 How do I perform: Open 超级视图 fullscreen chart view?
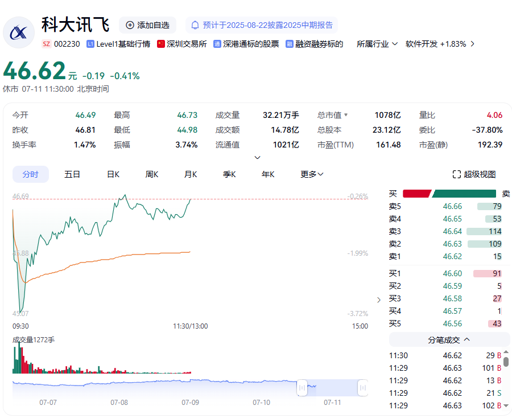click(x=474, y=174)
